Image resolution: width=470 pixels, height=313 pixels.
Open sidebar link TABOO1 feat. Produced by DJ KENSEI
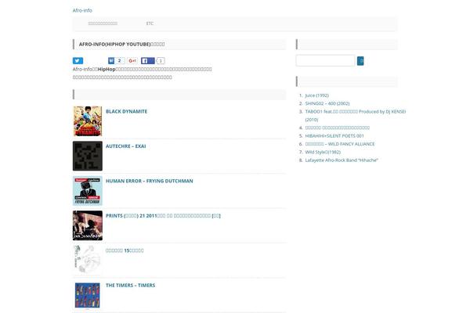coord(355,115)
